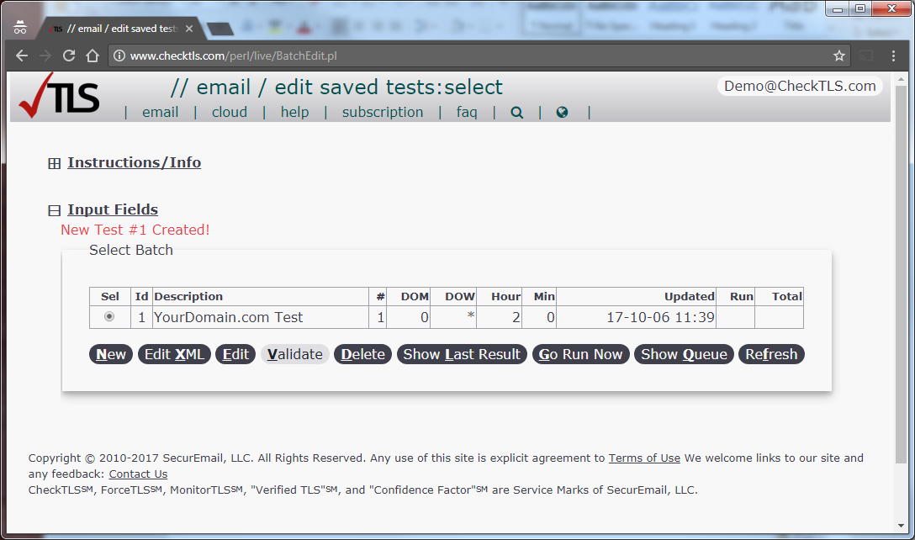Click the Validate button
The height and width of the screenshot is (540, 915).
click(294, 354)
